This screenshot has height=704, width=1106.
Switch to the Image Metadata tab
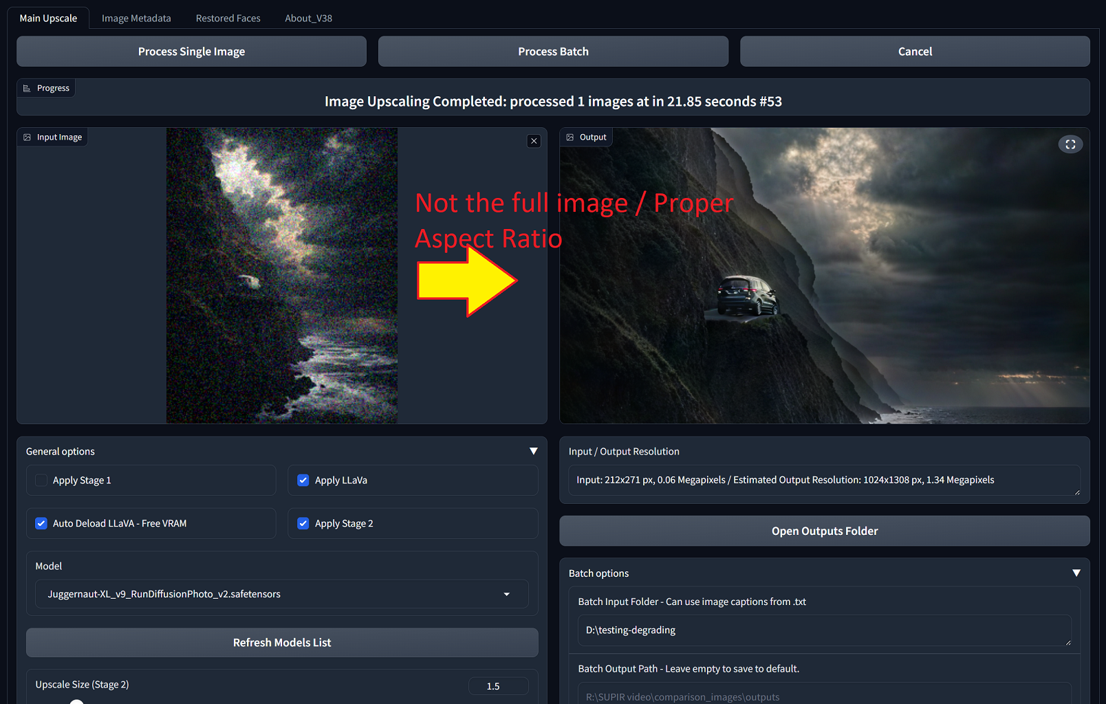[135, 18]
